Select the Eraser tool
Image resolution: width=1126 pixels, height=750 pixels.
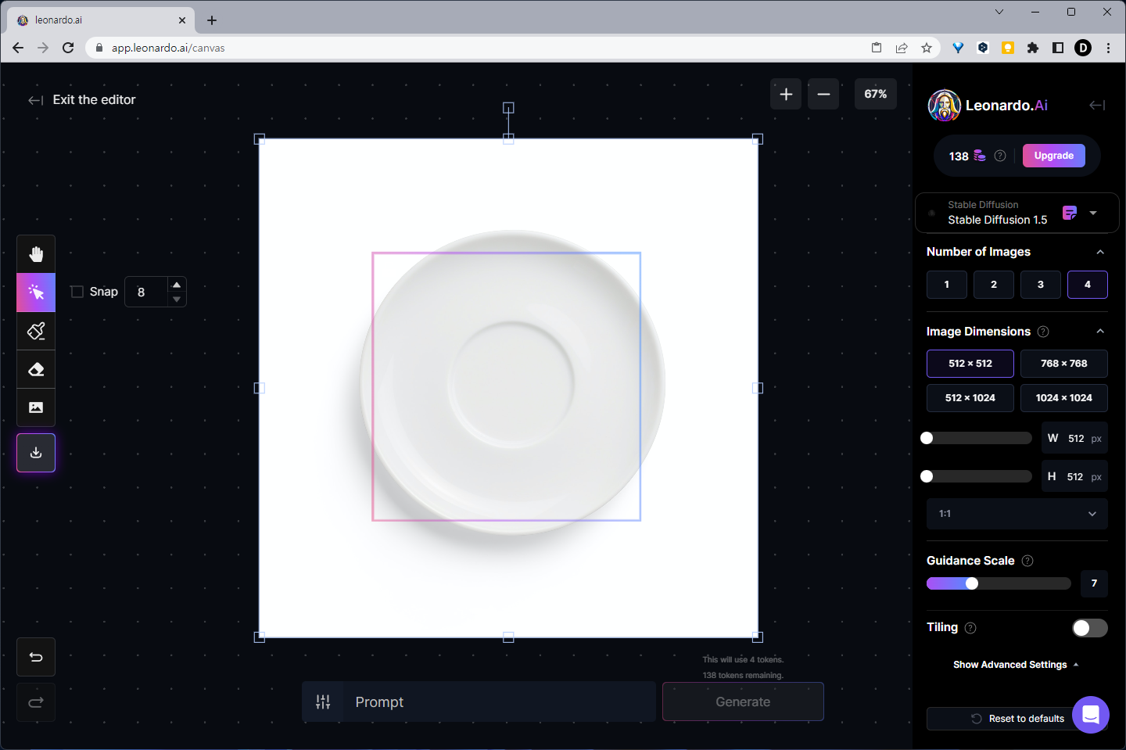[36, 369]
